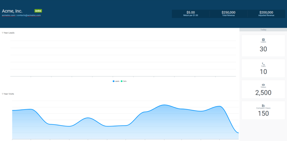Open the Leads card showing 30

(263, 46)
